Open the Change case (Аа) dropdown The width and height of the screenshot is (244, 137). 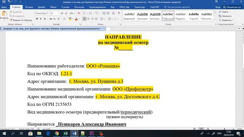(72, 13)
